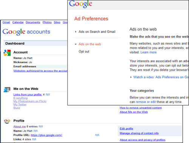Click How to remove unwanted content
189x143 pixels.
141,108
